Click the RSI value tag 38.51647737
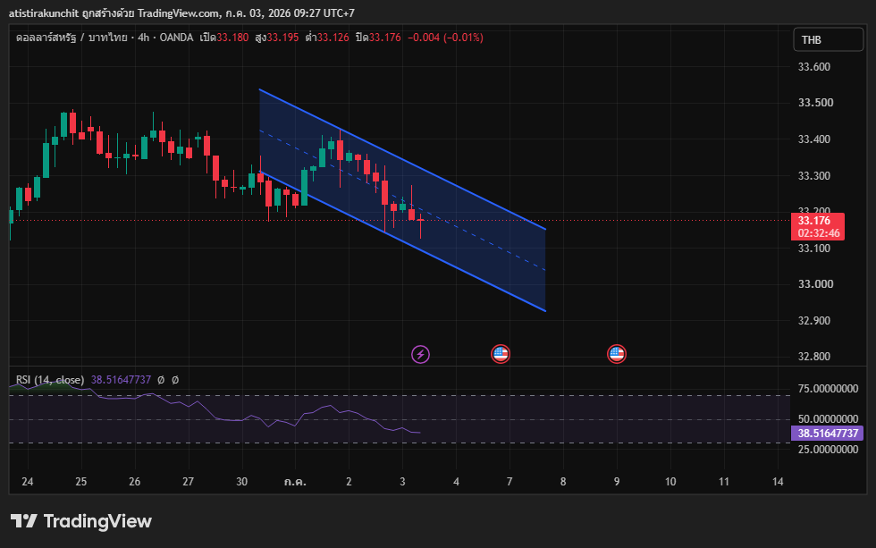The width and height of the screenshot is (876, 548). [x=828, y=433]
